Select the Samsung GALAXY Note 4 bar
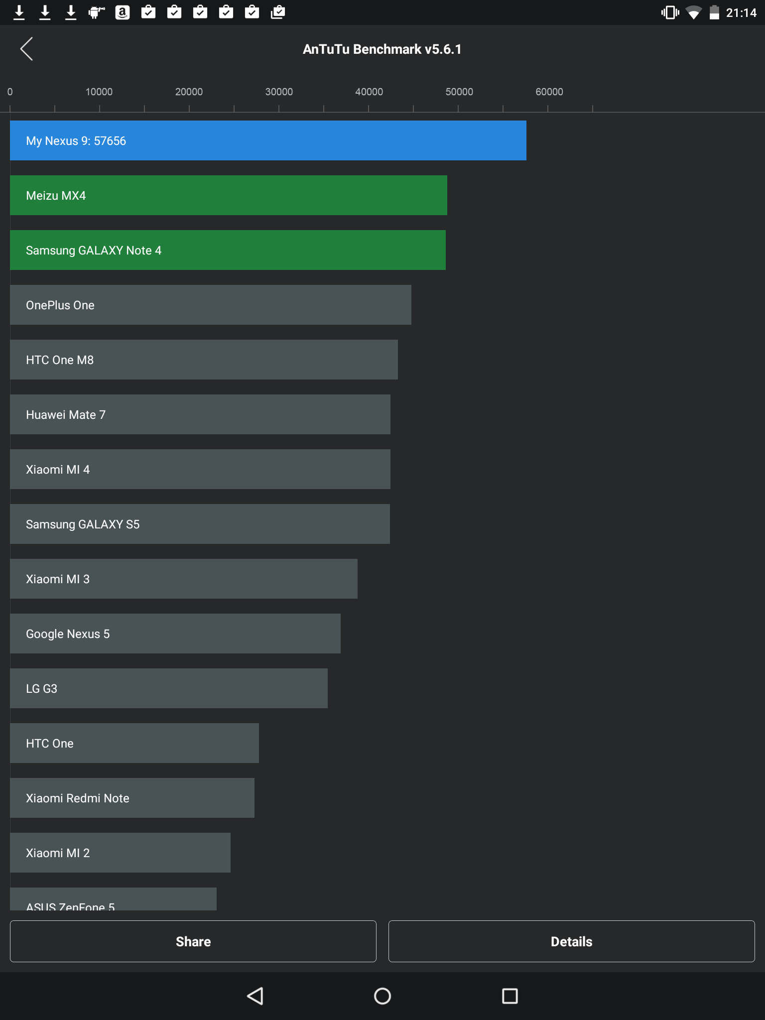 point(228,250)
